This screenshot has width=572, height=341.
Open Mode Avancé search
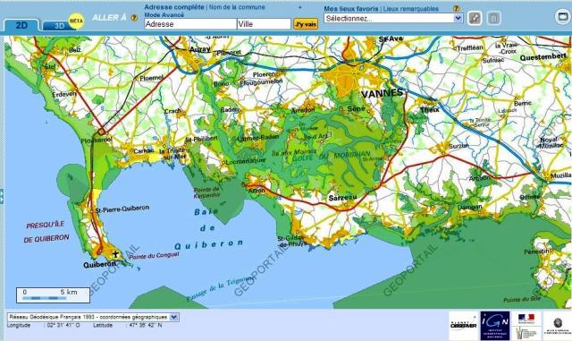pos(164,14)
